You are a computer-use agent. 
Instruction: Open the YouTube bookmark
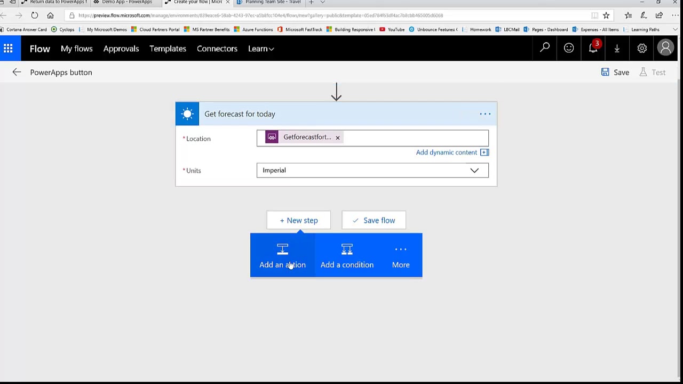tap(392, 29)
